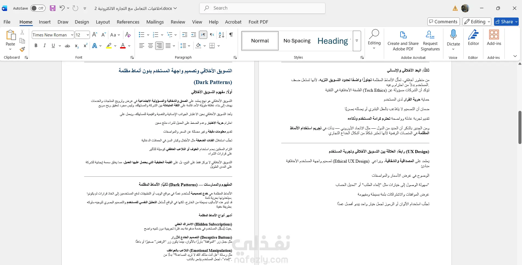Apply yellow text highlight color
522x265 pixels.
[109, 46]
